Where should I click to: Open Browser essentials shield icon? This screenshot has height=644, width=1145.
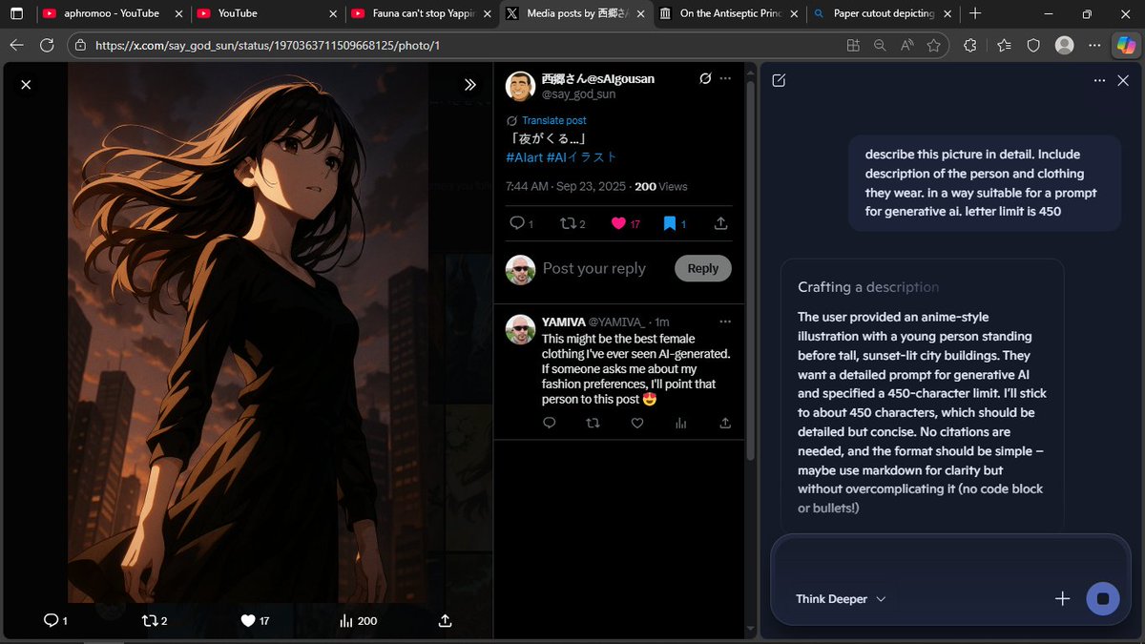click(1033, 45)
